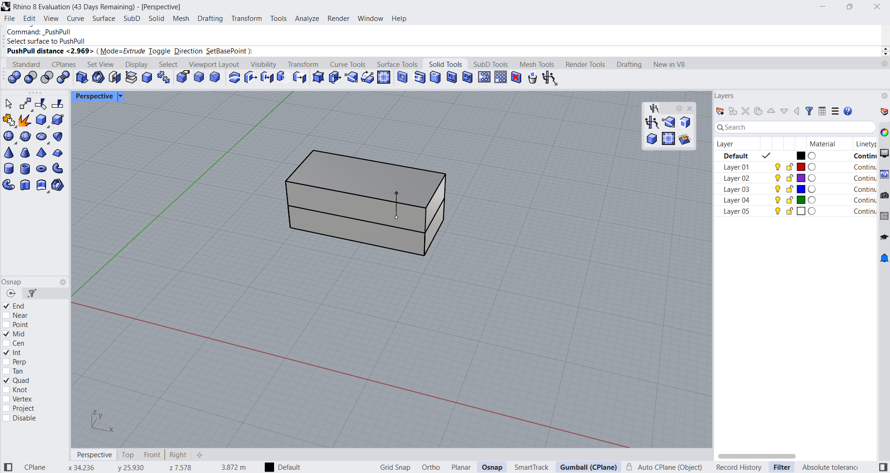Change the color swatch of Layer 02
This screenshot has width=890, height=473.
point(801,178)
